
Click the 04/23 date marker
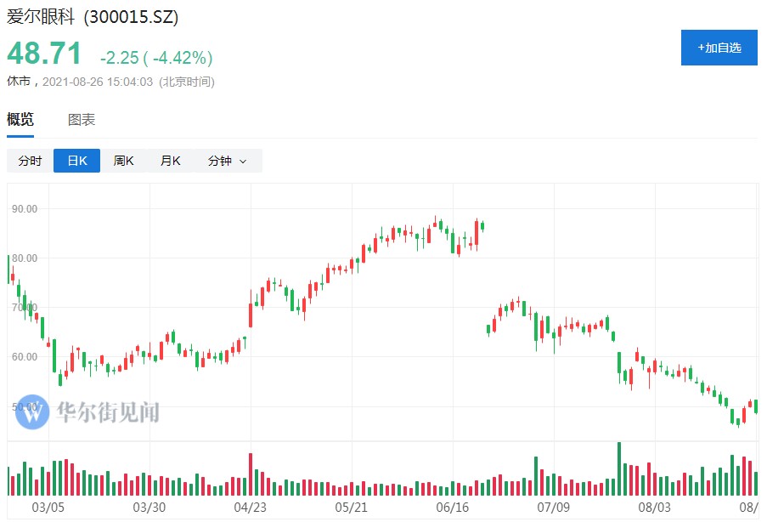point(250,508)
